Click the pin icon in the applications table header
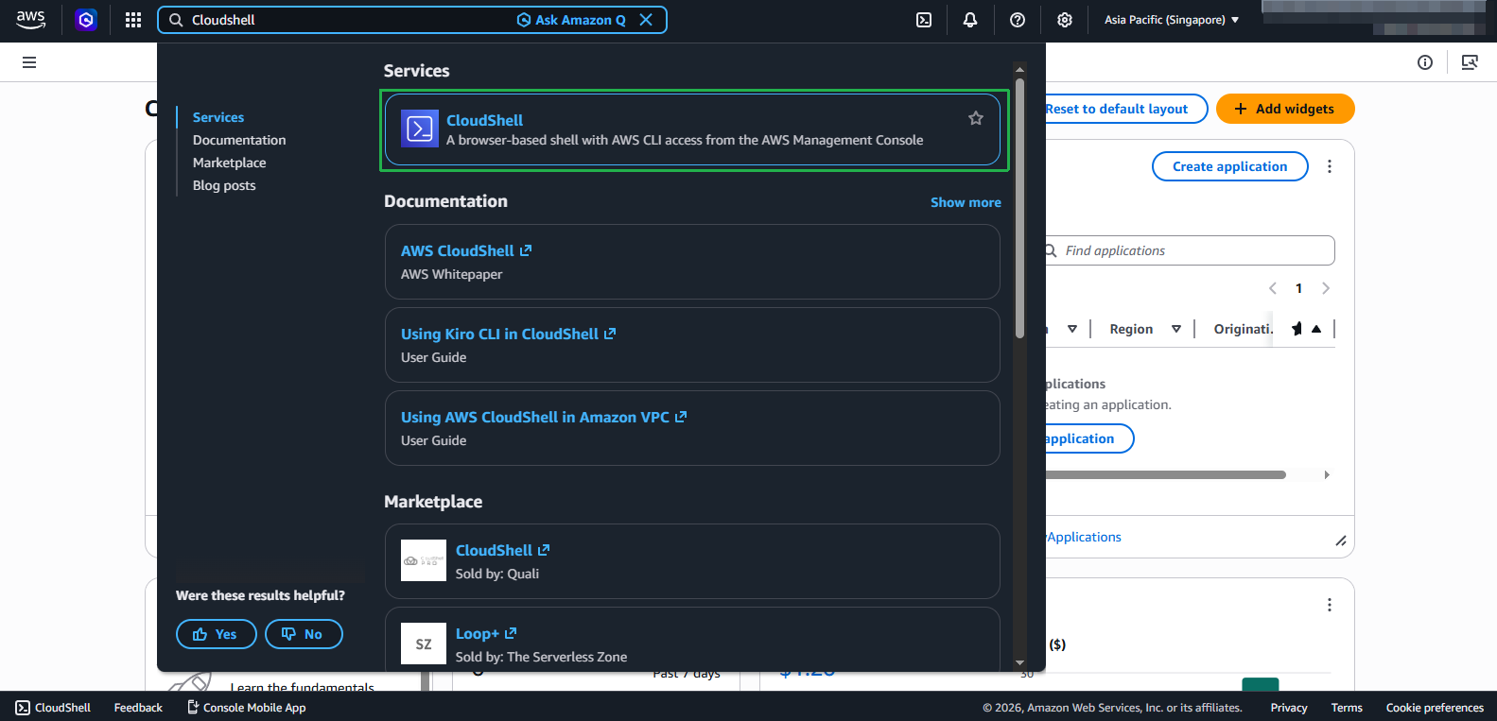Image resolution: width=1497 pixels, height=721 pixels. tap(1297, 329)
